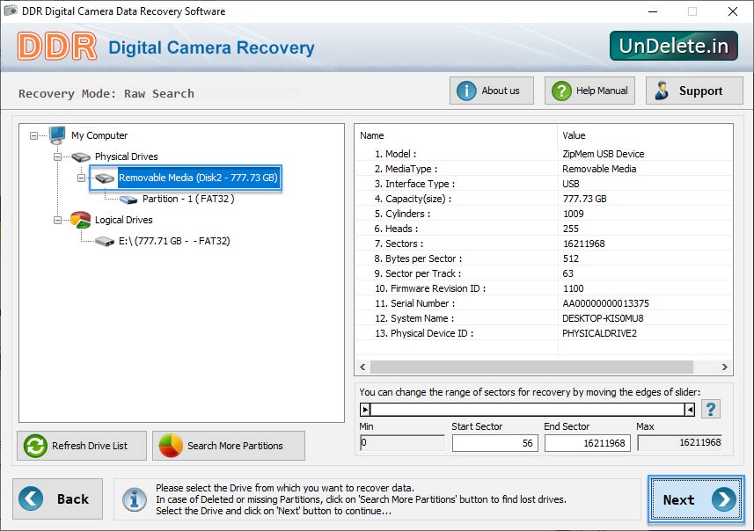Collapse the Physical Drives node
Image resolution: width=754 pixels, height=531 pixels.
point(57,156)
